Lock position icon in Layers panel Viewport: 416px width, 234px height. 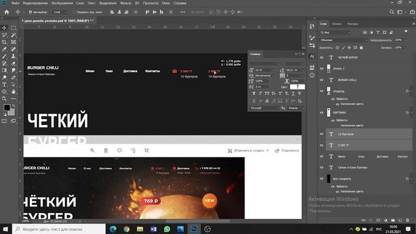[349, 47]
